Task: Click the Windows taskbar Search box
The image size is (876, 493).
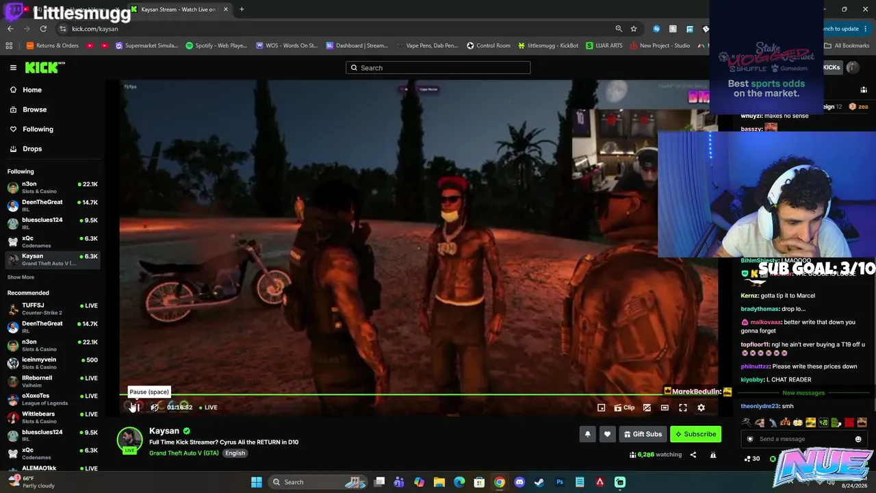Action: [x=318, y=482]
